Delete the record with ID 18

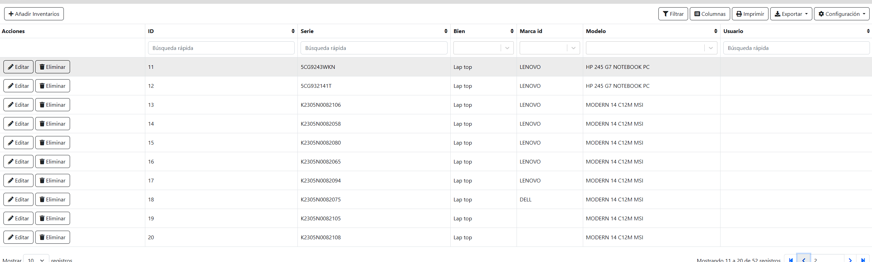point(52,199)
